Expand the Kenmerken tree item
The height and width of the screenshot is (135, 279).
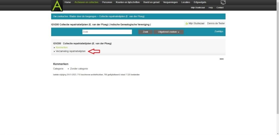62,47
